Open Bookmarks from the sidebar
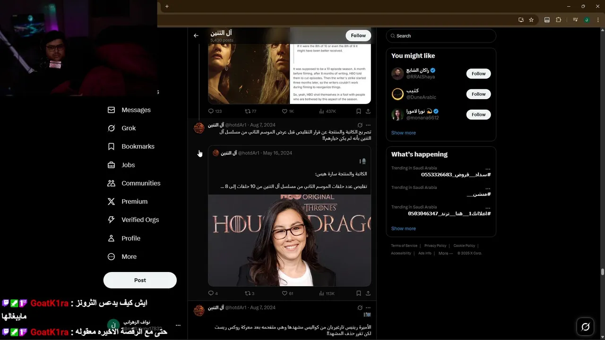Viewport: 605px width, 340px height. [x=131, y=146]
